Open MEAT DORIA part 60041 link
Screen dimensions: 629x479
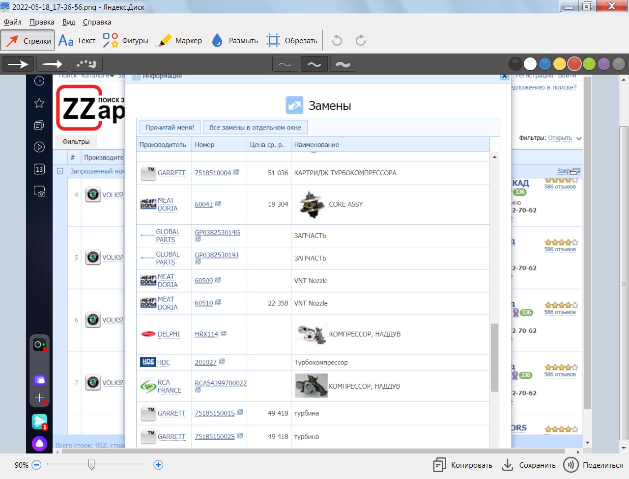point(203,204)
